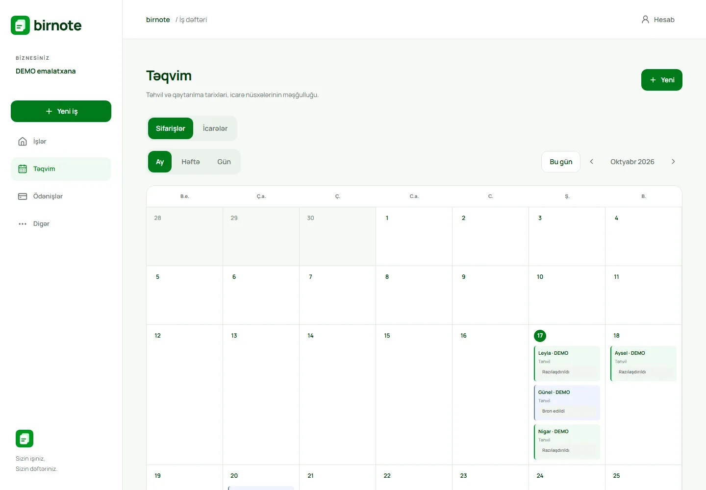Open Ödənişlər in the sidebar

click(61, 196)
